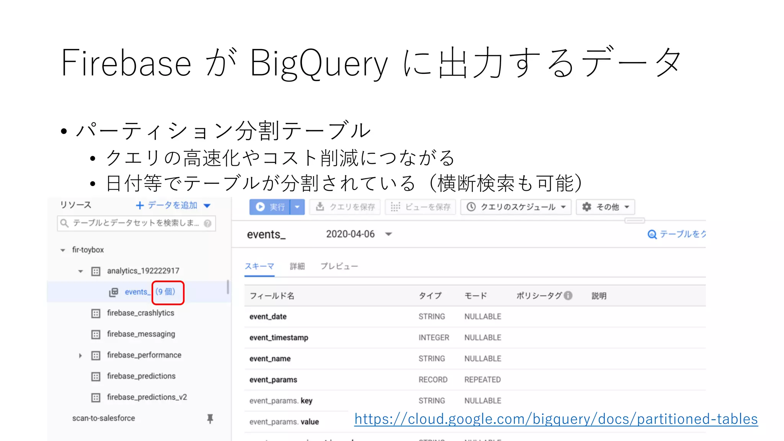Screen dimensions: 784x441
Task: Select firebase_predictions dataset
Action: (141, 376)
